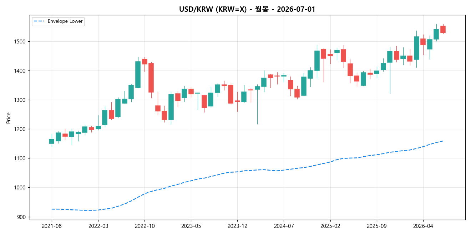This screenshot has height=235, width=471.
Task: Click the 2022-10 x-axis tick label
Action: click(145, 226)
